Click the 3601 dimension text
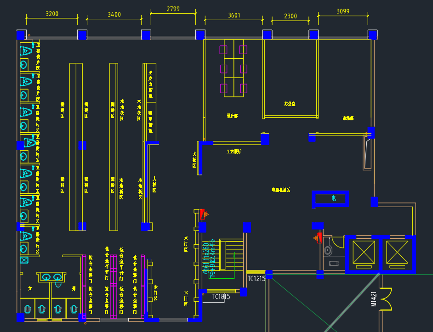The image size is (433, 332). click(x=234, y=15)
